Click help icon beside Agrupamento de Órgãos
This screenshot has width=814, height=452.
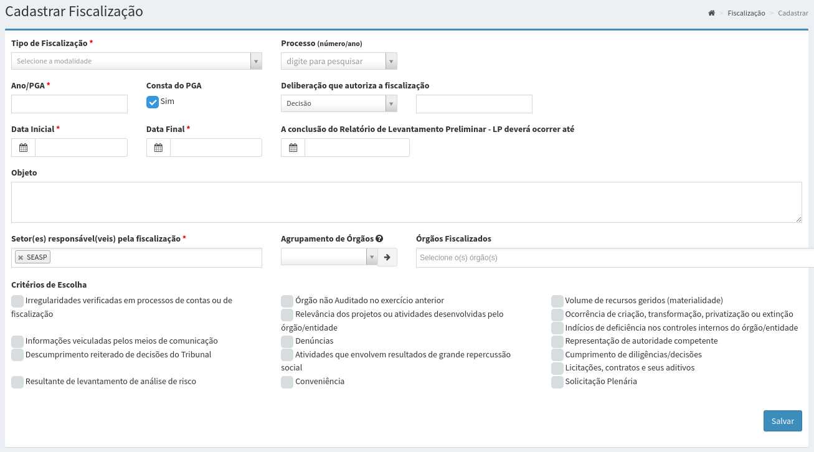tap(379, 238)
